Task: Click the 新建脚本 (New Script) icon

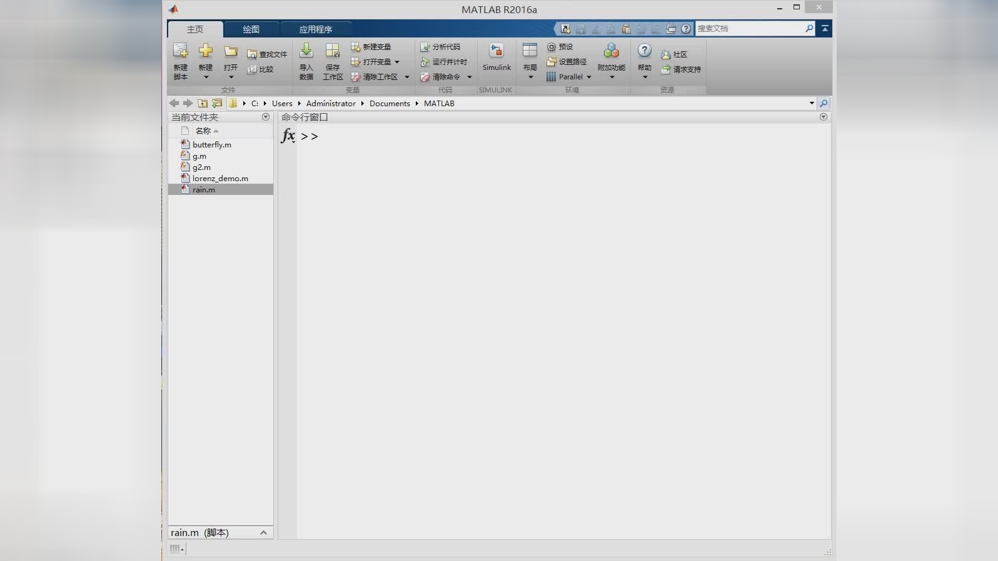Action: click(180, 51)
